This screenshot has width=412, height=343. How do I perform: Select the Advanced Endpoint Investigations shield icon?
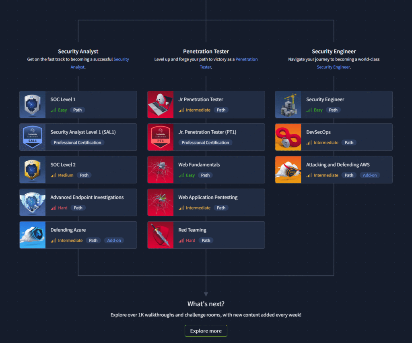(x=33, y=202)
